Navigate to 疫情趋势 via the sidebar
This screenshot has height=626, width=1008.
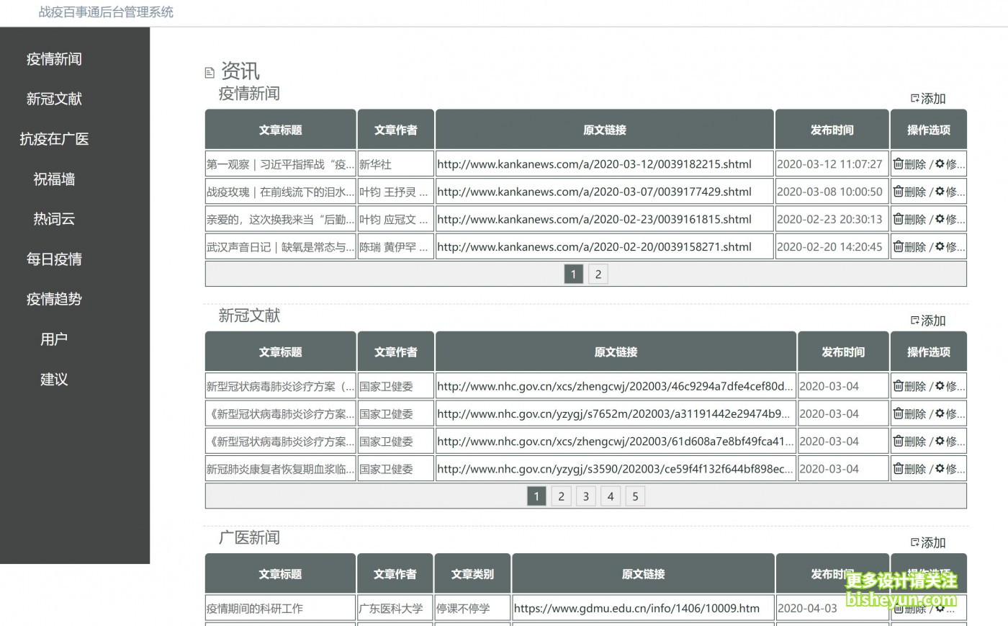[x=54, y=299]
